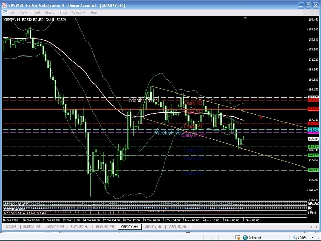Select the active GBPJPY,H4 chart tab
321x241 pixels.
(x=129, y=227)
